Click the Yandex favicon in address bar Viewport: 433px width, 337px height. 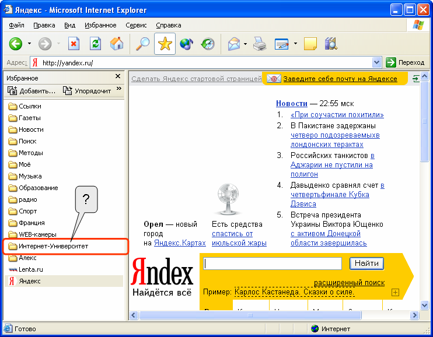pos(35,62)
